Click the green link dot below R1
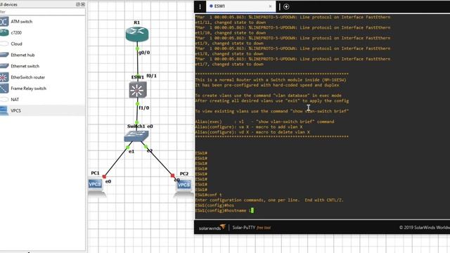Viewport: 450px width, 253px height. [138, 48]
